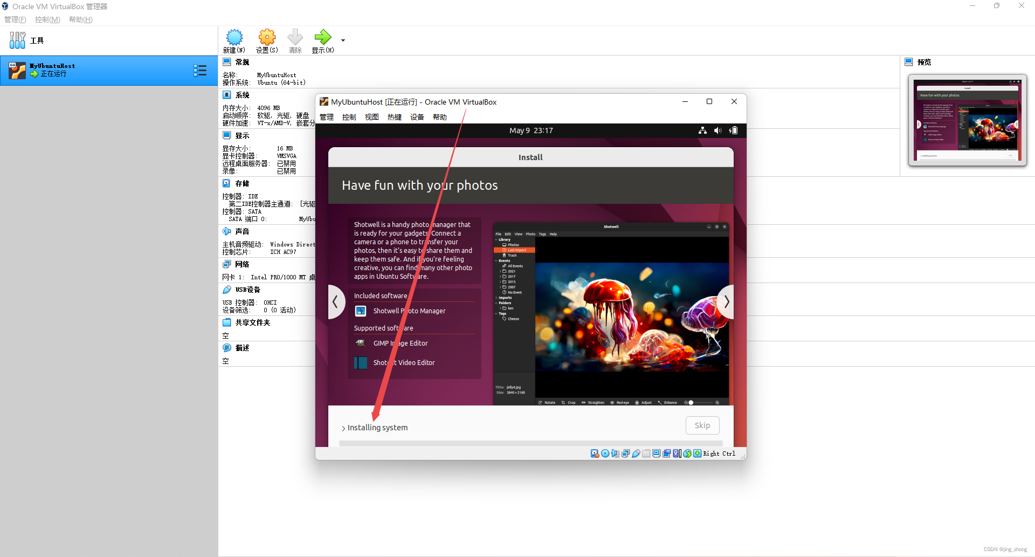
Task: Click keyboard capture green arrow icon
Action: pos(698,453)
